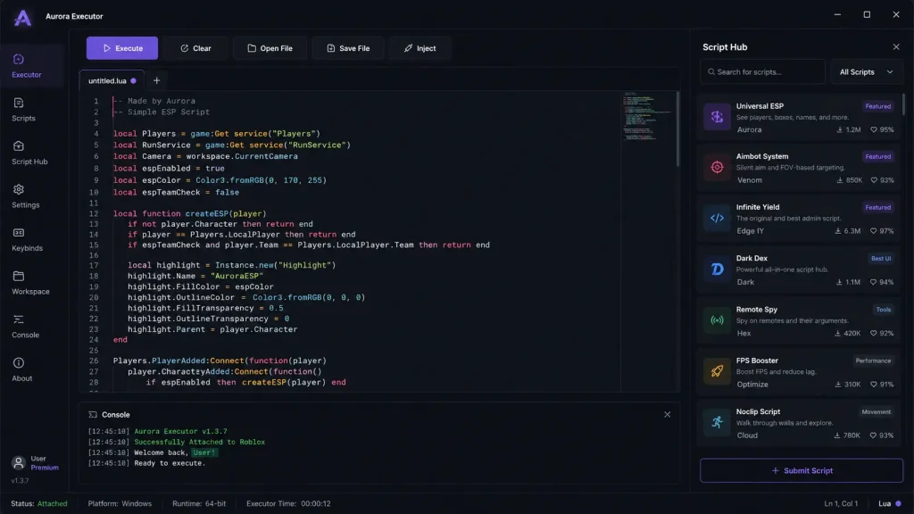Screen dimensions: 914x514
Task: Open the Noclip Script icon
Action: pyautogui.click(x=717, y=422)
